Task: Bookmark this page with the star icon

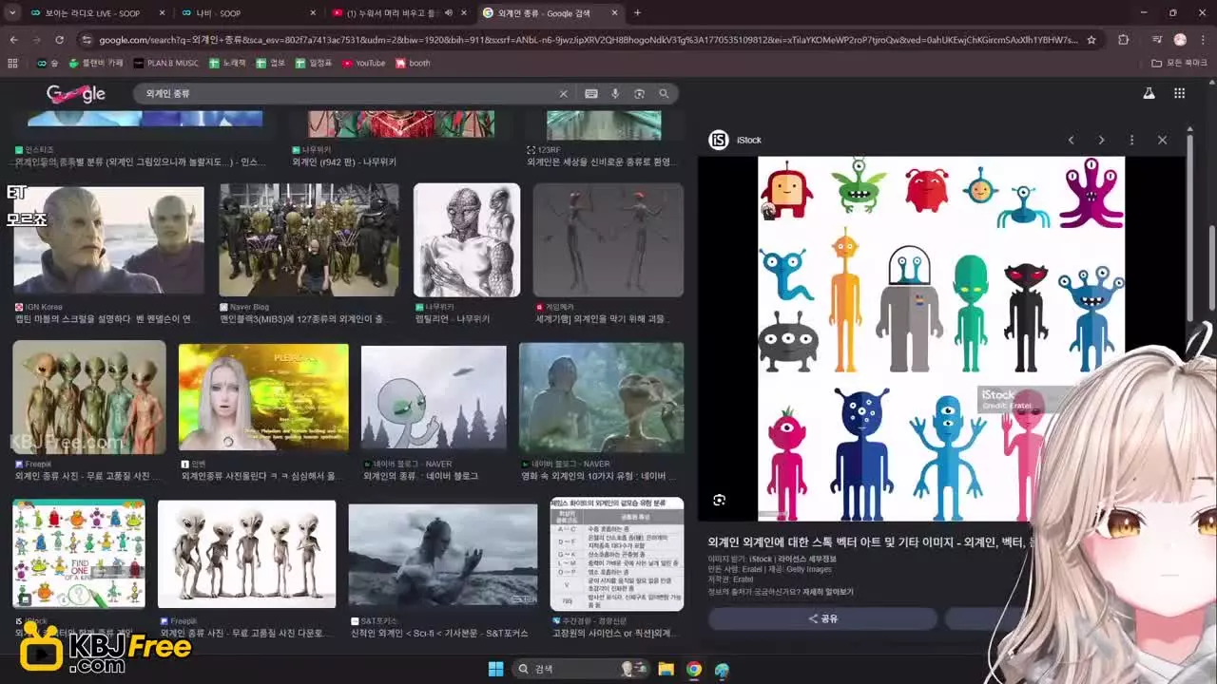Action: click(x=1091, y=40)
